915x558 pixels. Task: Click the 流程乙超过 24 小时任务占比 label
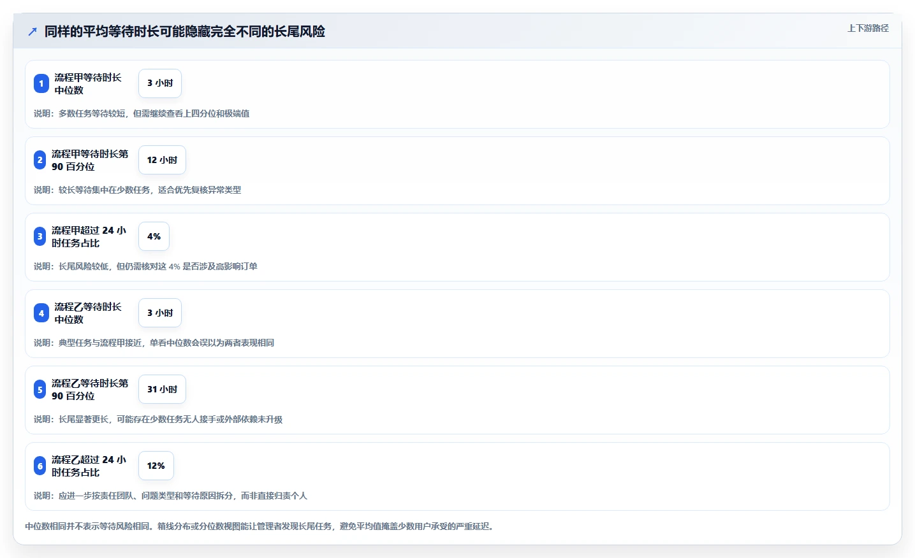point(89,466)
